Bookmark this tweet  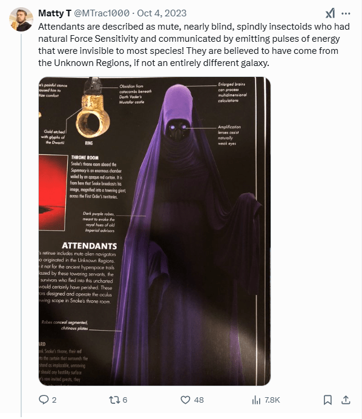click(327, 400)
